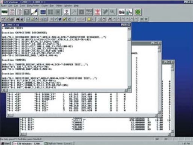Switch to OptBook Viewer taskbar button

coord(59,144)
